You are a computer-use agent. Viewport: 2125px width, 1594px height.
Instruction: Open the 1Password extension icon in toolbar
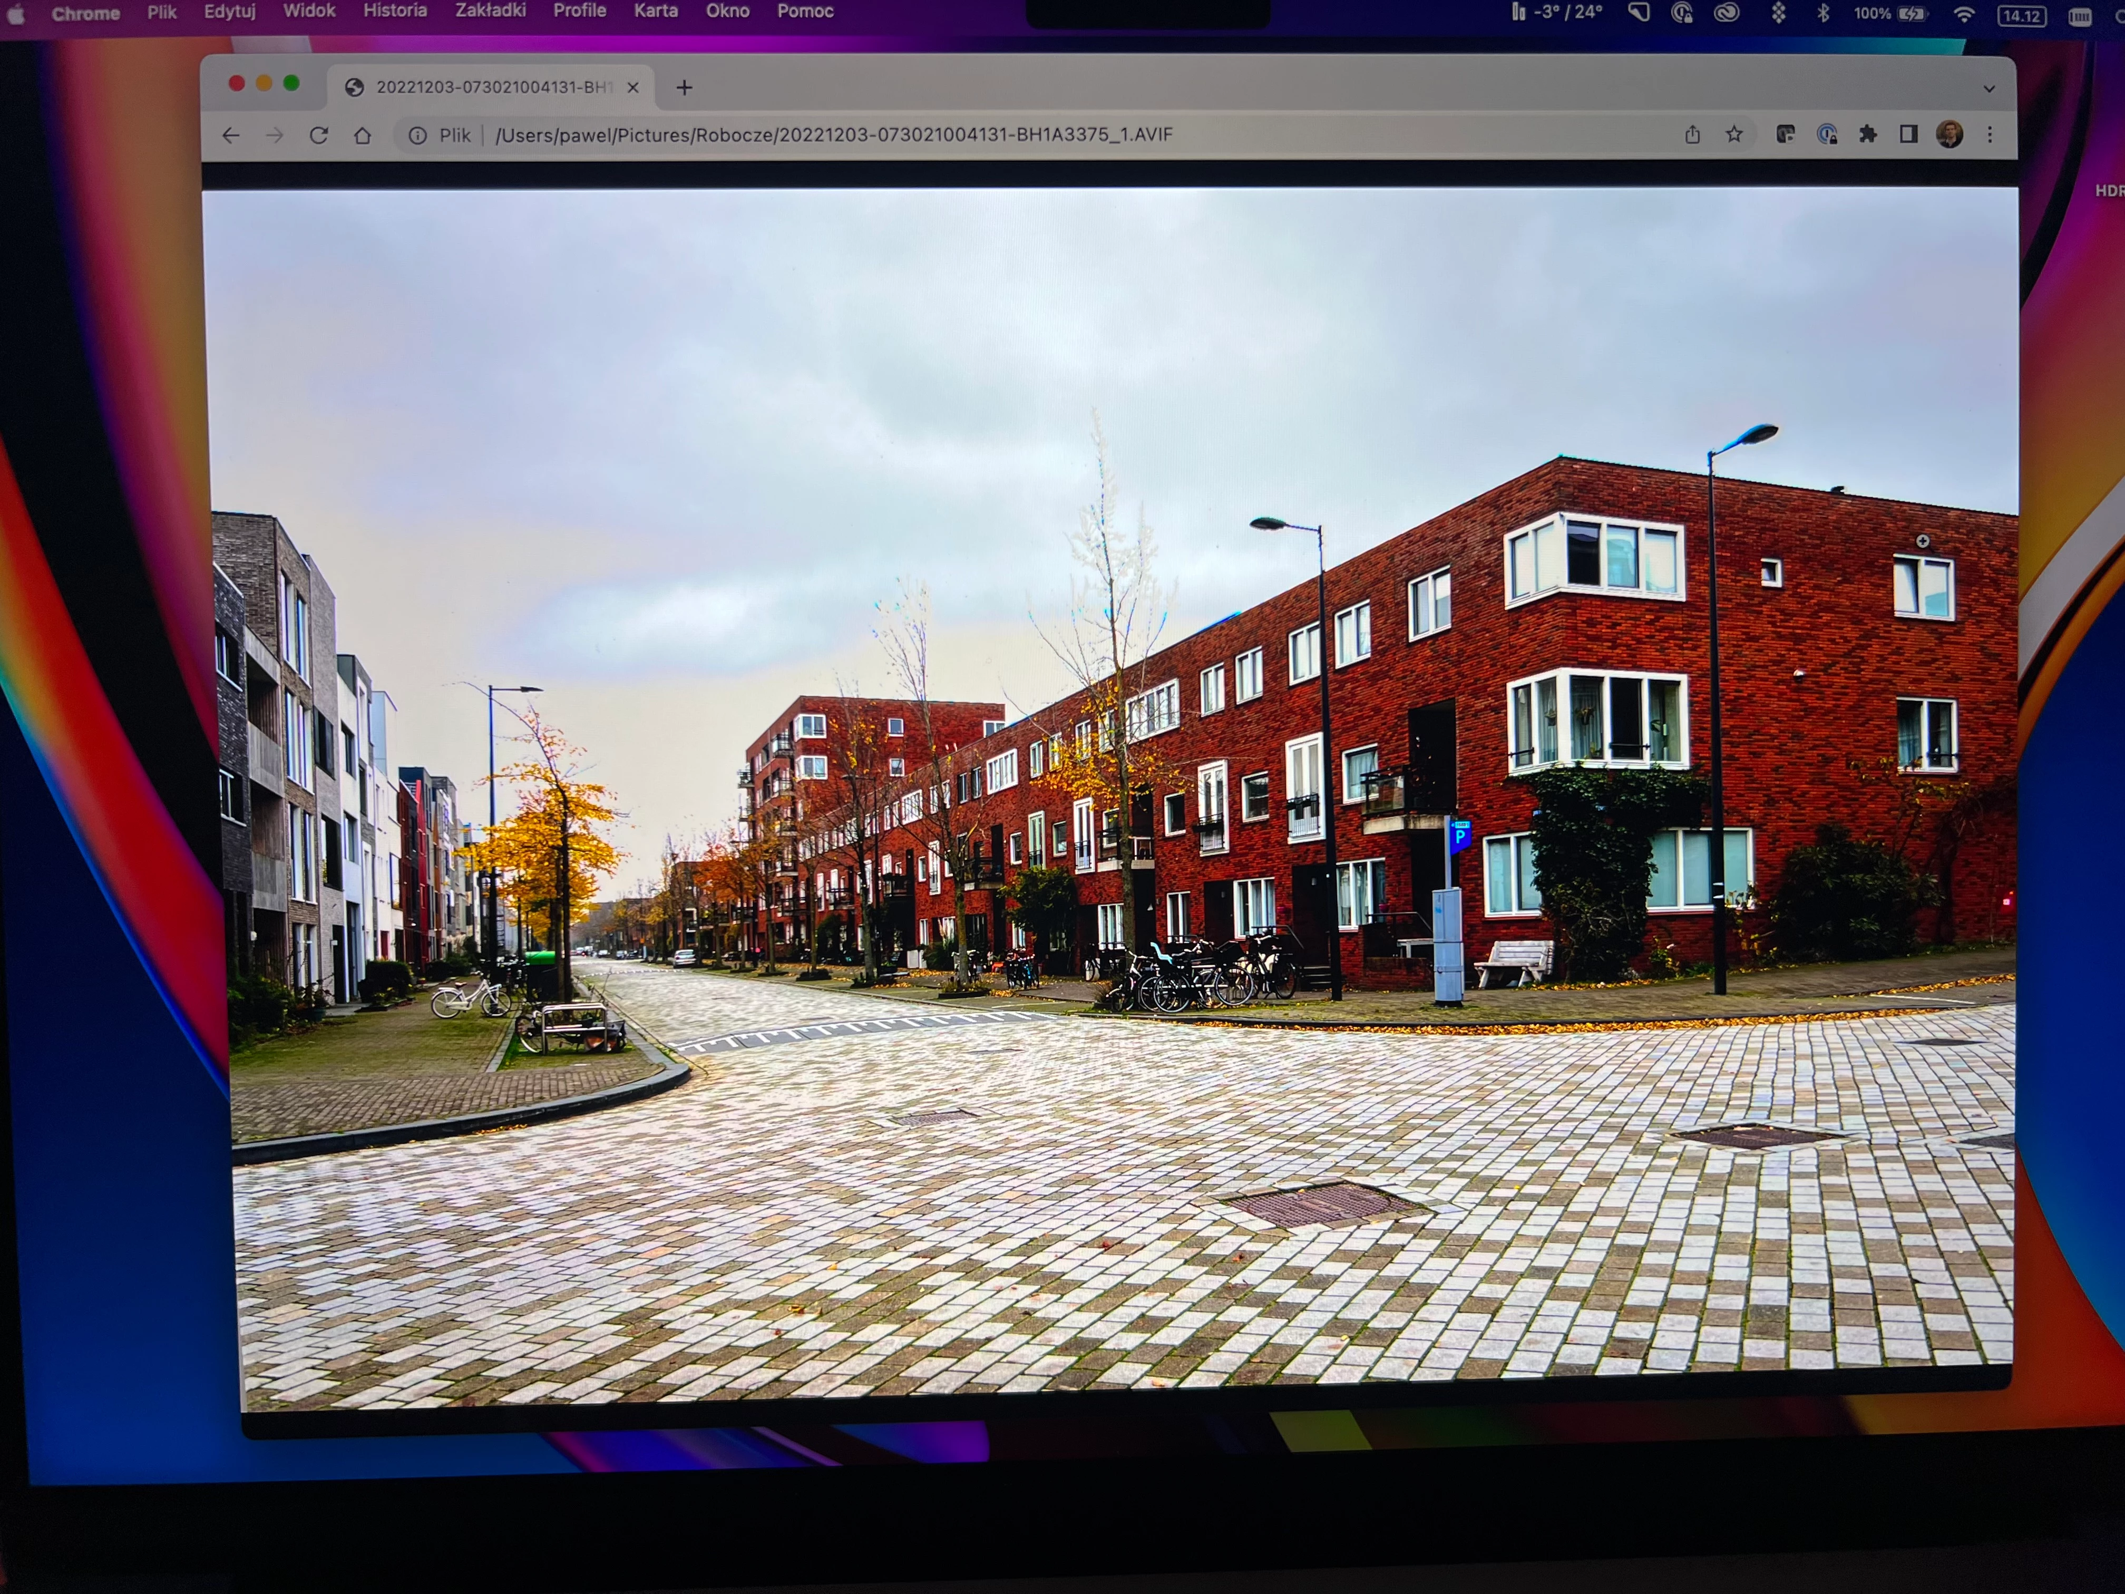[1827, 134]
